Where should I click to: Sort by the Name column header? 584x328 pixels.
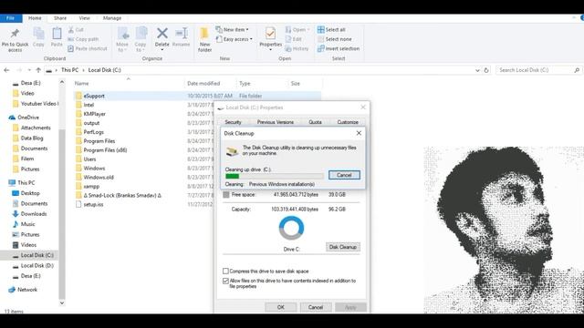pyautogui.click(x=81, y=83)
